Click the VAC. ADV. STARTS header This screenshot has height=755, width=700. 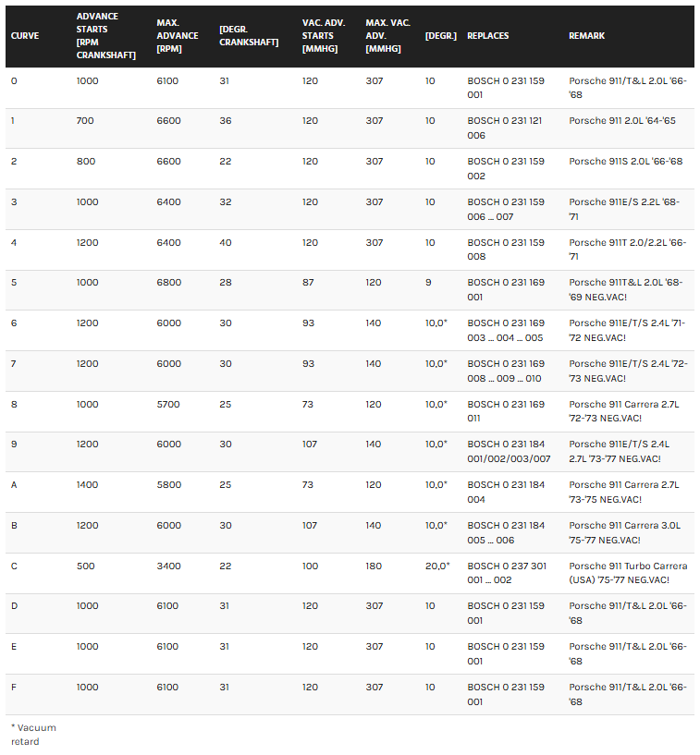[x=324, y=36]
